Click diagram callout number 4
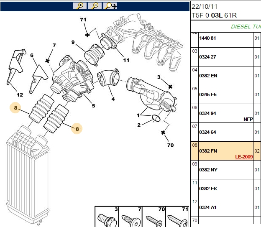The width and height of the screenshot is (261, 227). tap(113, 99)
